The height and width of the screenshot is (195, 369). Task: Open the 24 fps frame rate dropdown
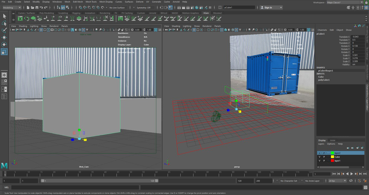tap(337, 181)
